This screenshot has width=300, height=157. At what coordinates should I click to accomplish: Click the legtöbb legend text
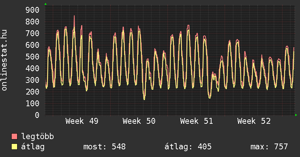[37, 137]
